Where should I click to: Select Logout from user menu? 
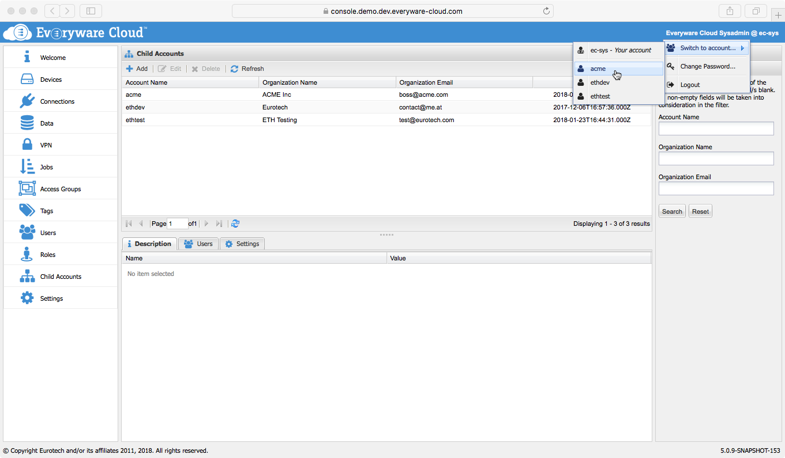(707, 85)
